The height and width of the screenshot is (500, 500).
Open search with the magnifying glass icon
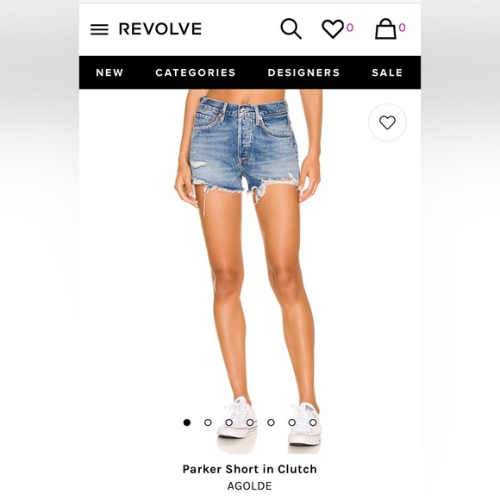click(x=291, y=28)
